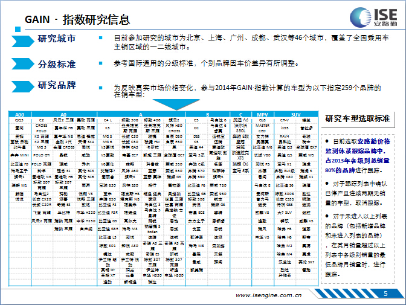Select the 自由舰 cell

[x=86, y=229]
